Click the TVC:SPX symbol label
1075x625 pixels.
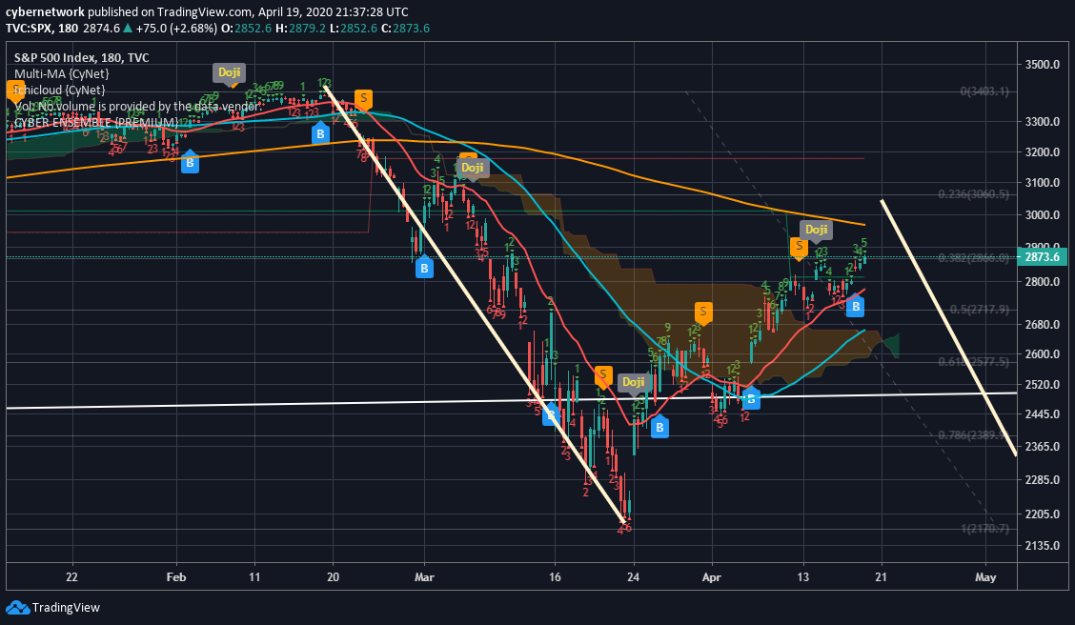tap(30, 28)
